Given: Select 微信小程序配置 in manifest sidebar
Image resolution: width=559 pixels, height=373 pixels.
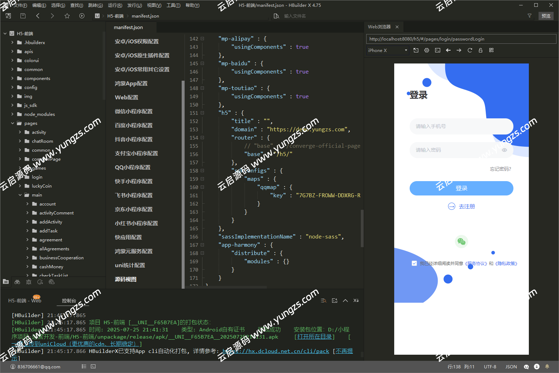Looking at the screenshot, I should (134, 112).
